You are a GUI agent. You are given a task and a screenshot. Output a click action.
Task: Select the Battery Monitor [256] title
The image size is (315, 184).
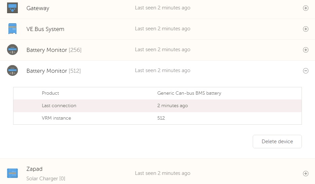[x=54, y=50]
